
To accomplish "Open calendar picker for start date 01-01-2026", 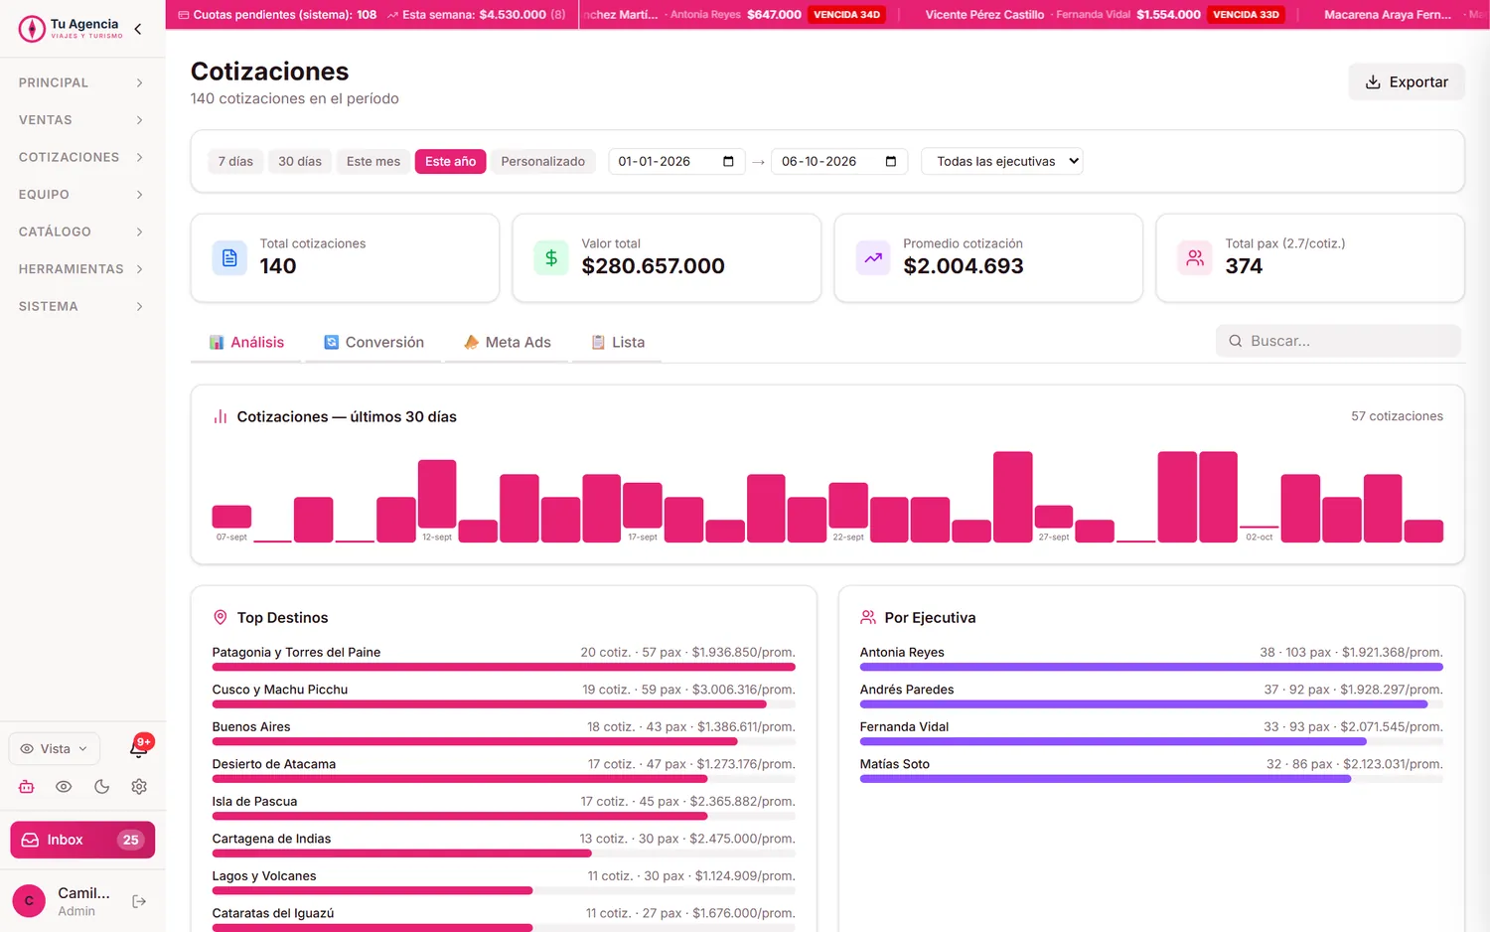I will coord(728,161).
